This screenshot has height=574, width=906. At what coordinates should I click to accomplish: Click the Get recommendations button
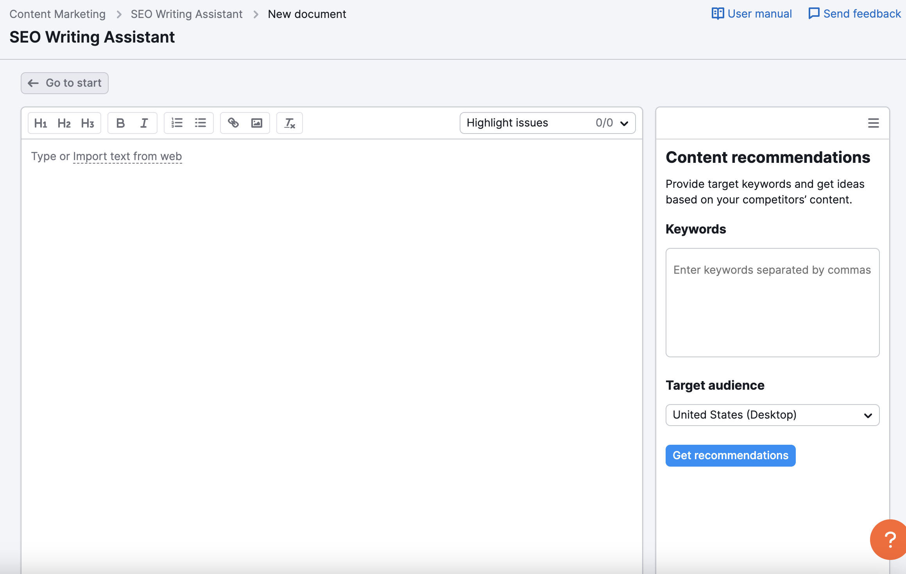pos(730,455)
